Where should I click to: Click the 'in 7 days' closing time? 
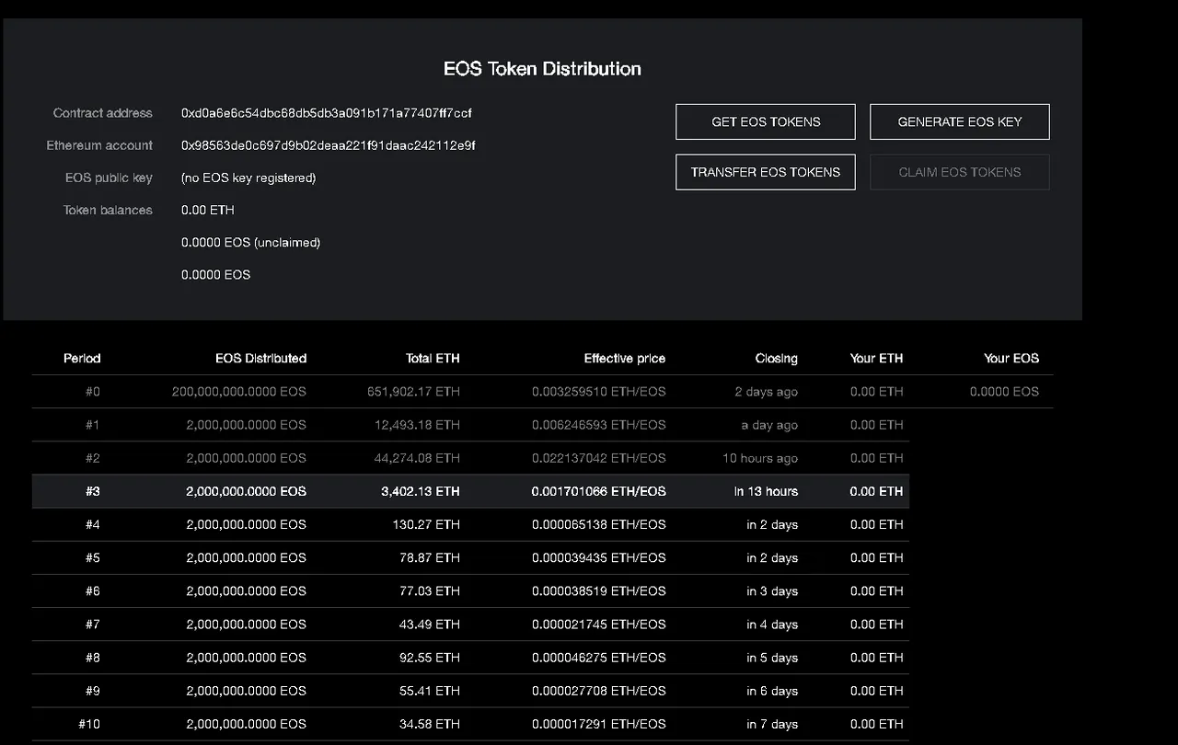[772, 724]
